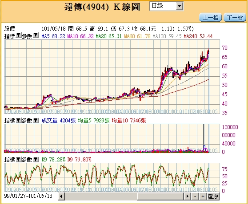The height and width of the screenshot is (204, 248).
Task: Open 指標 dropdown in KD chart
Action: pos(19,160)
